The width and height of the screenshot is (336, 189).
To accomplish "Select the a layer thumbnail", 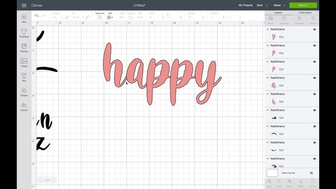I will (274, 85).
